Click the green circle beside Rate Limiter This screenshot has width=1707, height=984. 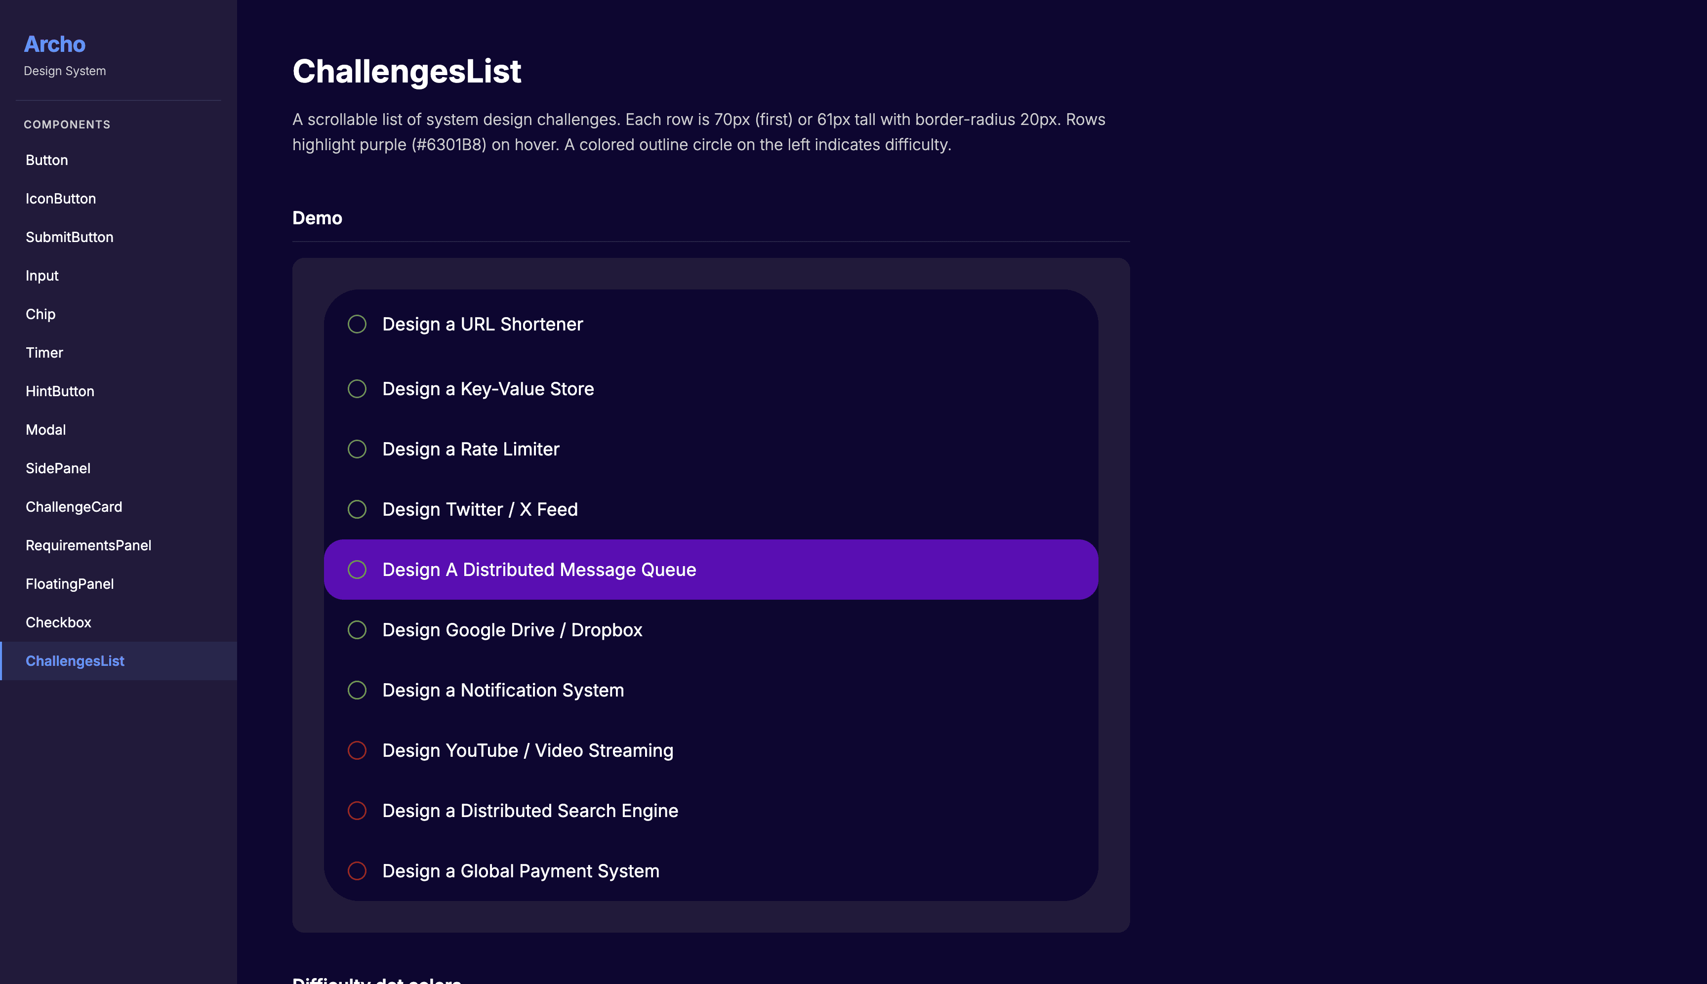tap(357, 449)
